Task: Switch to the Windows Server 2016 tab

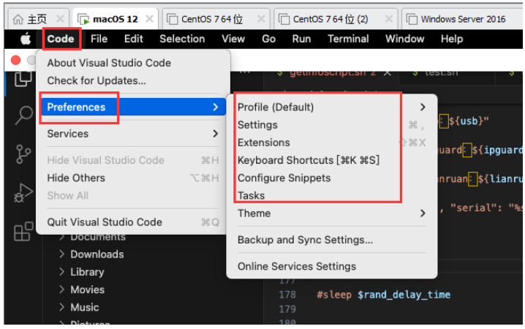Action: pos(463,19)
